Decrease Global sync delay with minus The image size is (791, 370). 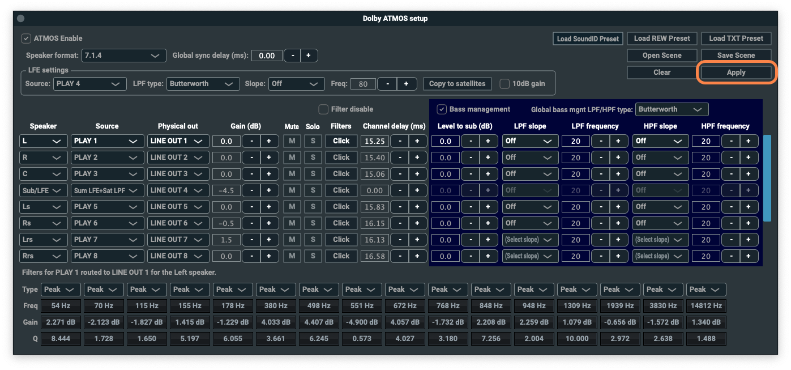[292, 56]
